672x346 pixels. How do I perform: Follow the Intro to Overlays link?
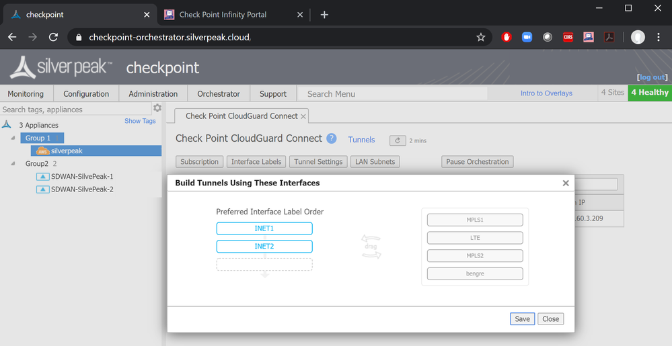point(546,93)
